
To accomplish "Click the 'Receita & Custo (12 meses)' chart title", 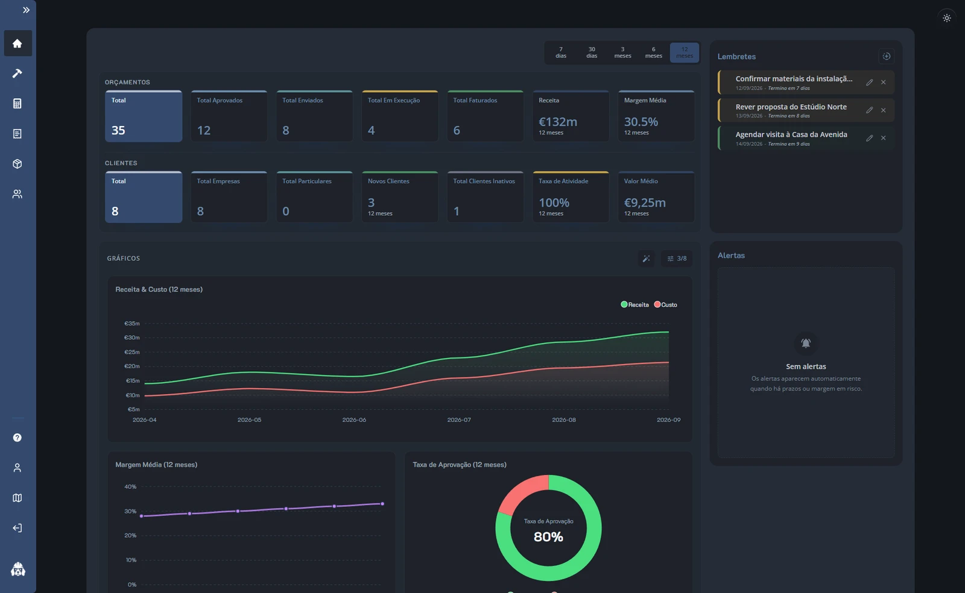I will (x=159, y=289).
